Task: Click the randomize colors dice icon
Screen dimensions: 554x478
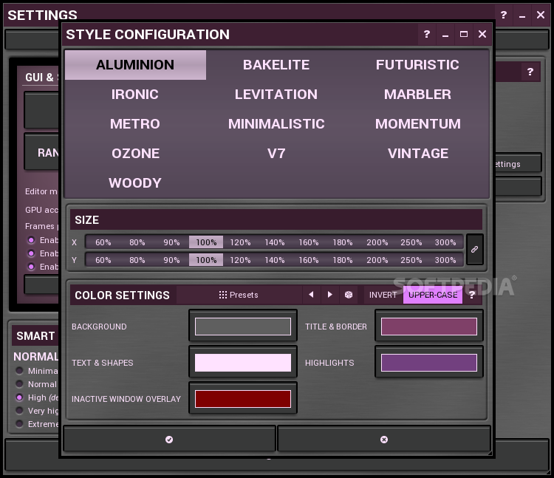Action: point(349,295)
